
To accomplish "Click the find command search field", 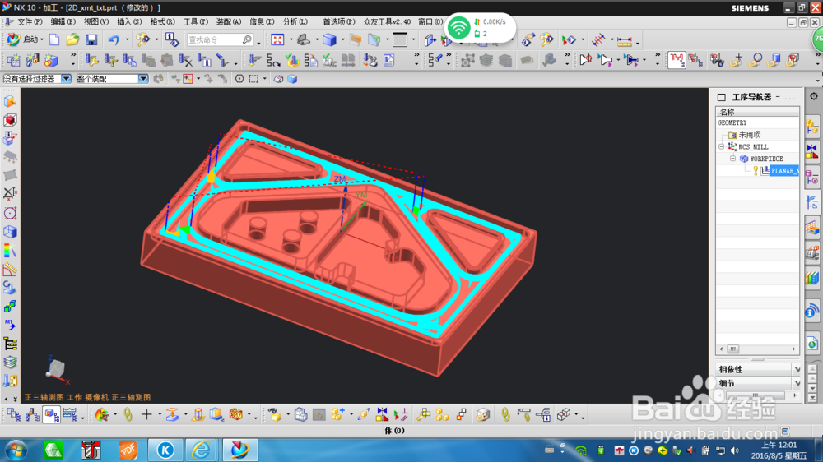I will 221,39.
